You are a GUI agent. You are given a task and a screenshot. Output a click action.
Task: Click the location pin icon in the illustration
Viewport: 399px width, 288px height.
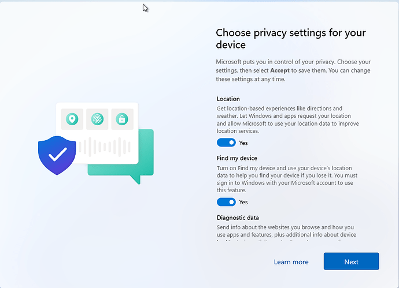point(72,119)
